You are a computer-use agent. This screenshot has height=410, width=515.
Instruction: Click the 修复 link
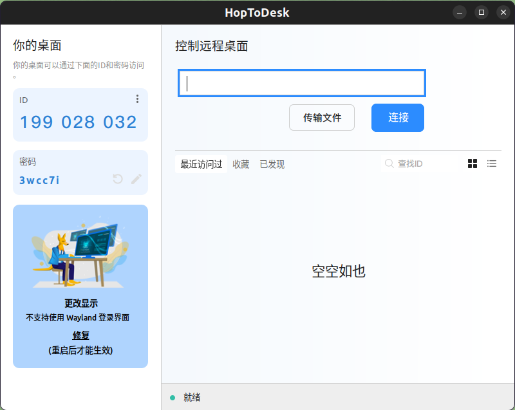[80, 335]
